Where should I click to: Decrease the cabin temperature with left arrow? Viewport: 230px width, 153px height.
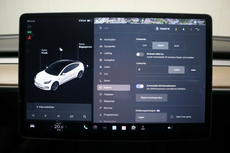(51, 126)
